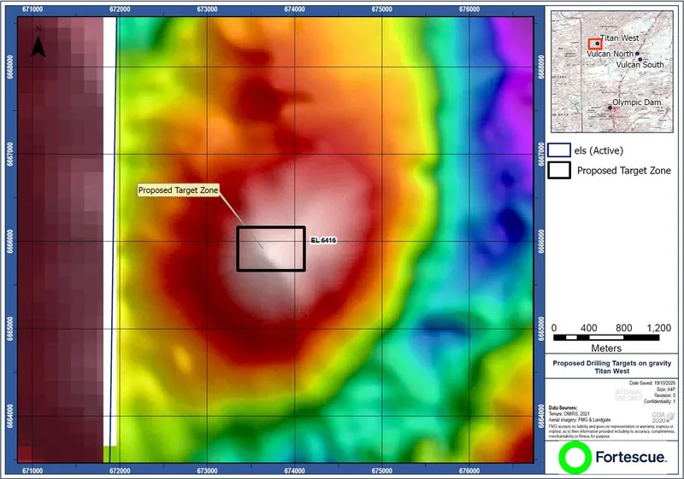This screenshot has height=479, width=684.
Task: Click the Vulcan North label in the inset map
Action: [x=610, y=54]
